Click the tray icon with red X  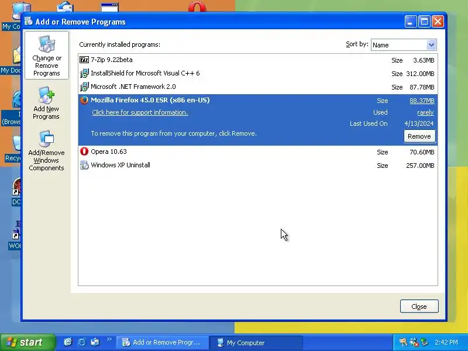coord(414,342)
